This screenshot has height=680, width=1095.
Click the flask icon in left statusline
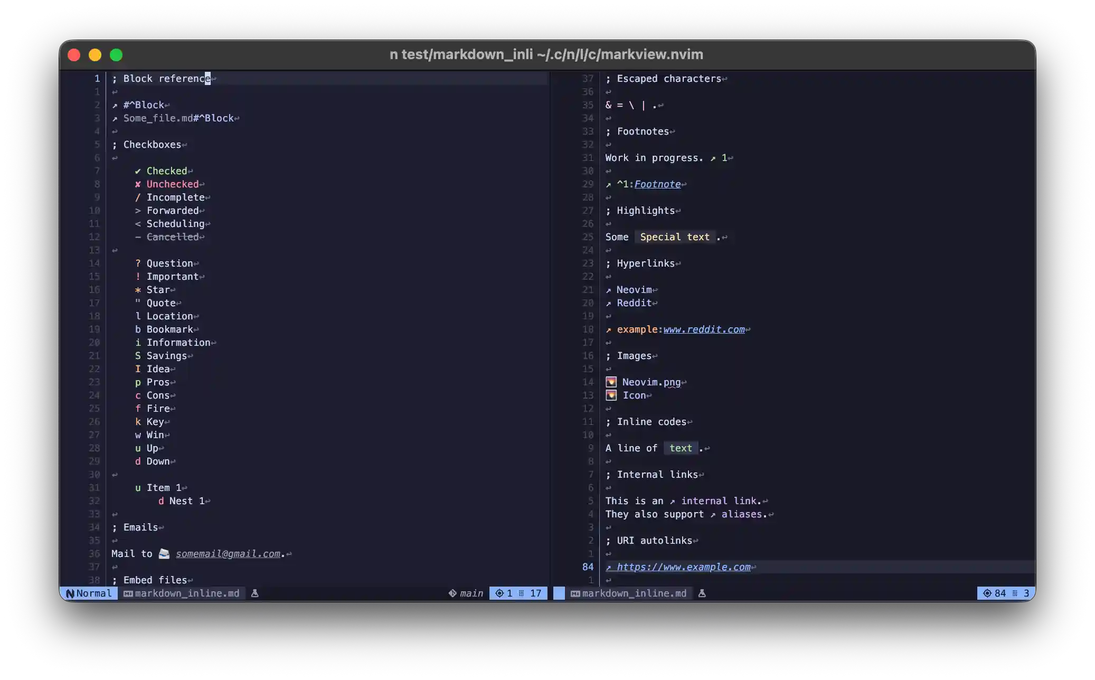254,593
